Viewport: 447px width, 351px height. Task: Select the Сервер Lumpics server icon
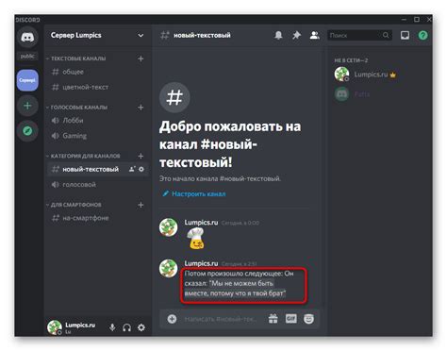coord(27,80)
